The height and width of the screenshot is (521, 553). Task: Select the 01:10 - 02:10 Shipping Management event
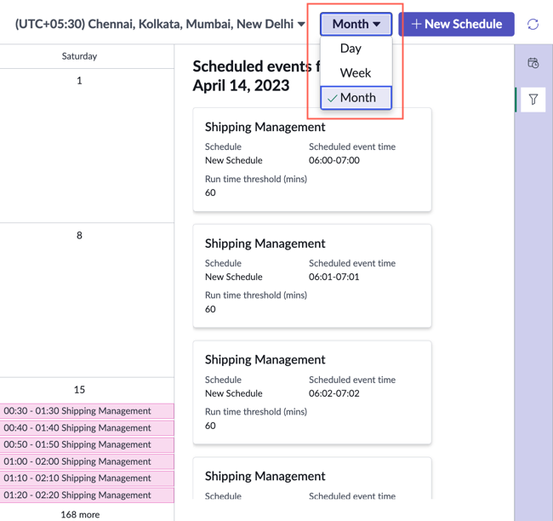(x=87, y=478)
